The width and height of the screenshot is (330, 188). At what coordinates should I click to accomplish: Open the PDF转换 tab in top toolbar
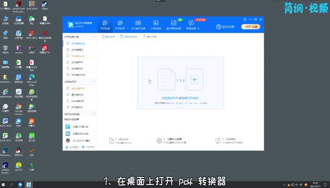pyautogui.click(x=105, y=24)
